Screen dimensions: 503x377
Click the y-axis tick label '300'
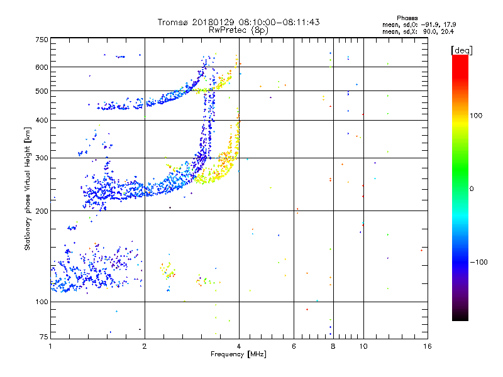tap(41, 158)
